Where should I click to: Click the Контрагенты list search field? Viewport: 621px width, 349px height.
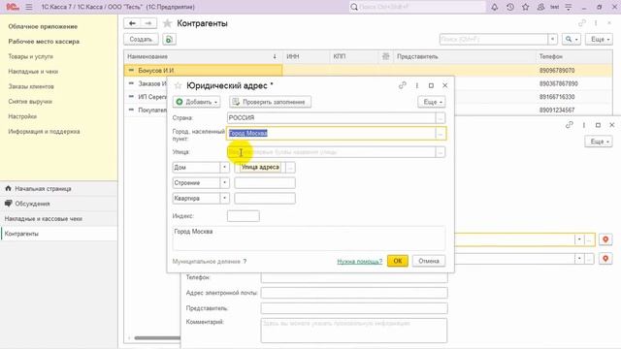pos(494,39)
